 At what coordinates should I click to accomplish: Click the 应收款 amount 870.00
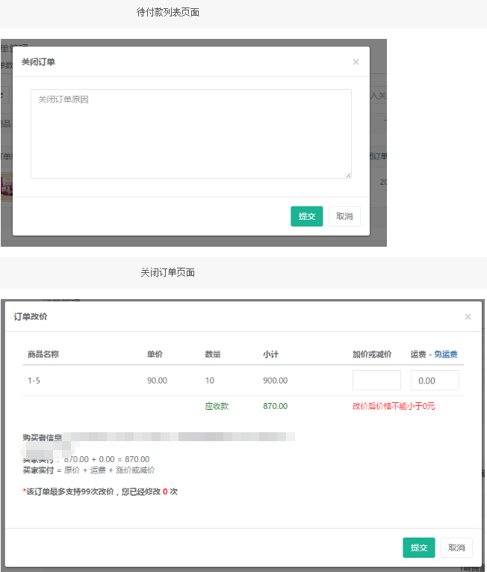tap(275, 406)
